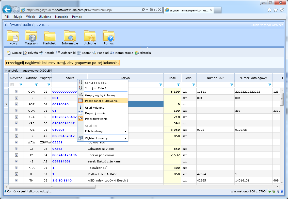The height and width of the screenshot is (199, 288).
Task: Click the Numer SAP column header
Action: pyautogui.click(x=215, y=78)
